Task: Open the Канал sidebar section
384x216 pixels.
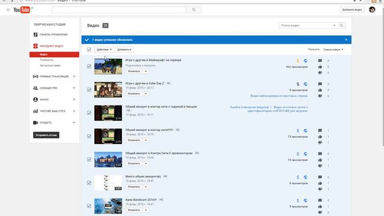Action: pos(54,100)
